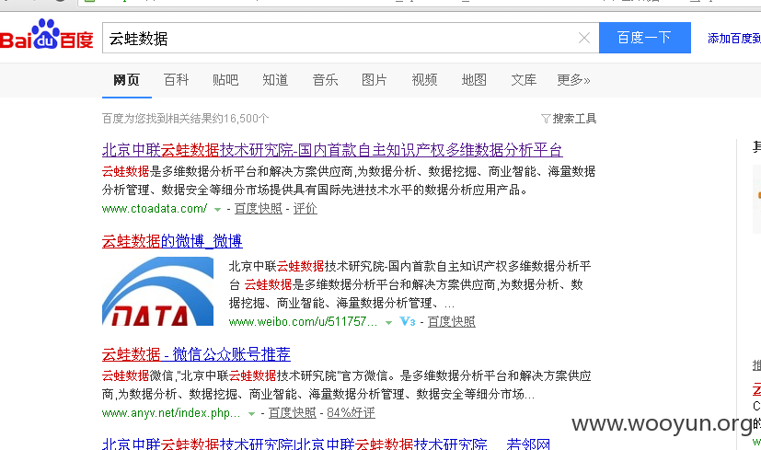Click result count text 百度为您找到相关结果约16,500个
761x450 pixels.
[185, 119]
